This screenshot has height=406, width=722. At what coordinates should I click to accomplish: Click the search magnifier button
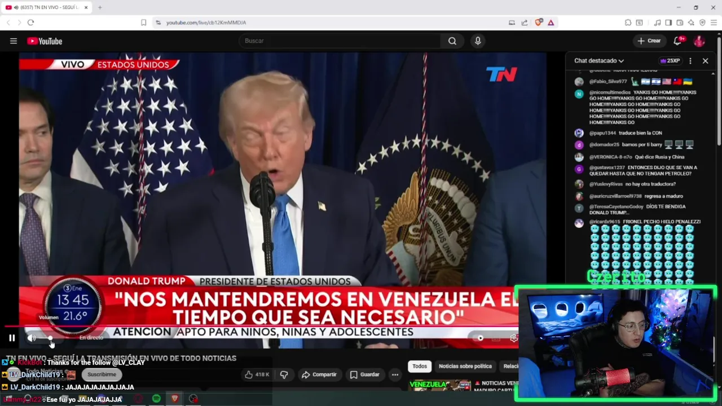point(452,41)
